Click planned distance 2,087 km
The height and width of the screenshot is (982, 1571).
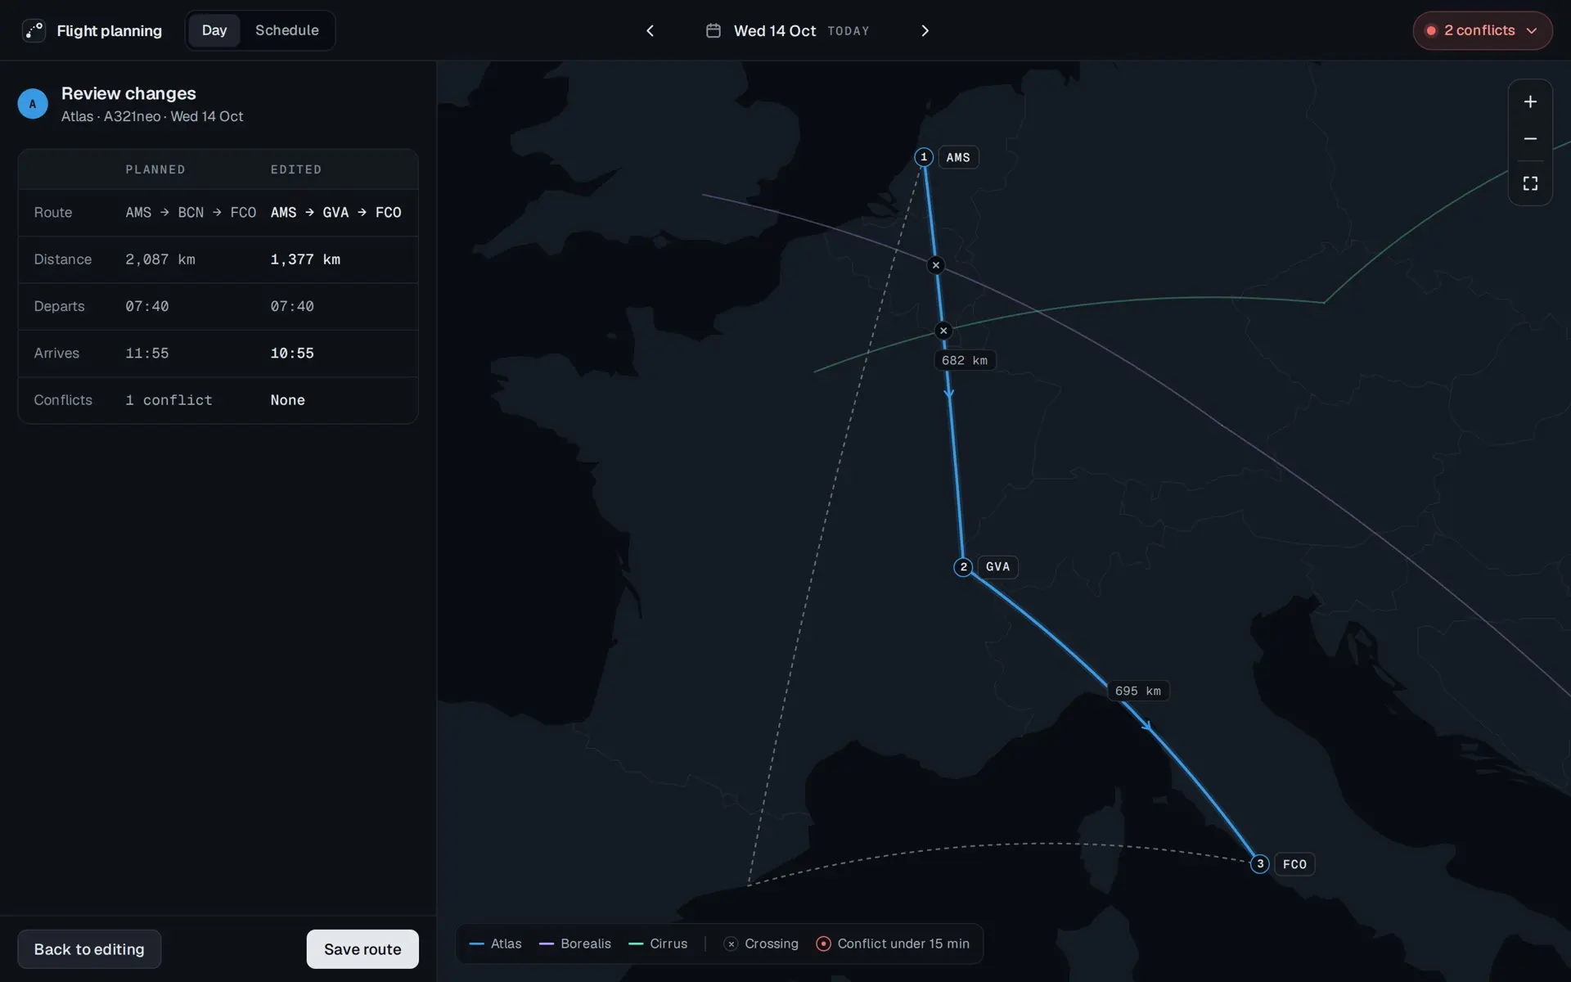(160, 259)
